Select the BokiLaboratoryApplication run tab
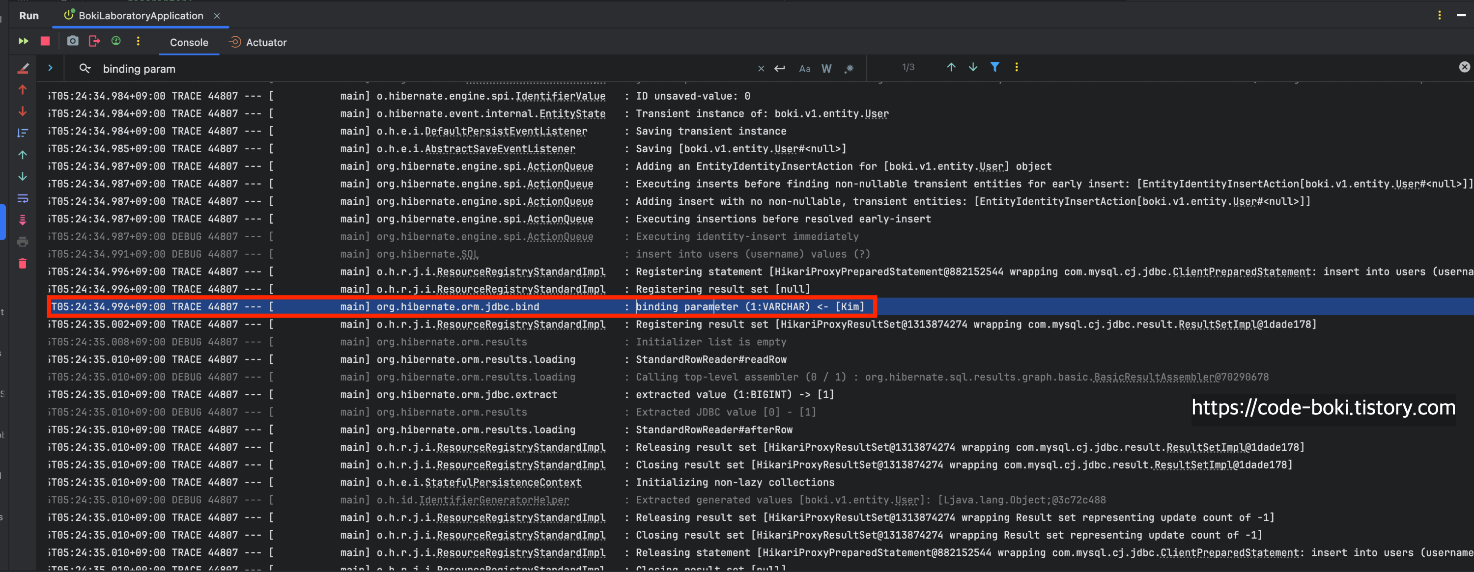This screenshot has height=572, width=1474. pyautogui.click(x=140, y=15)
